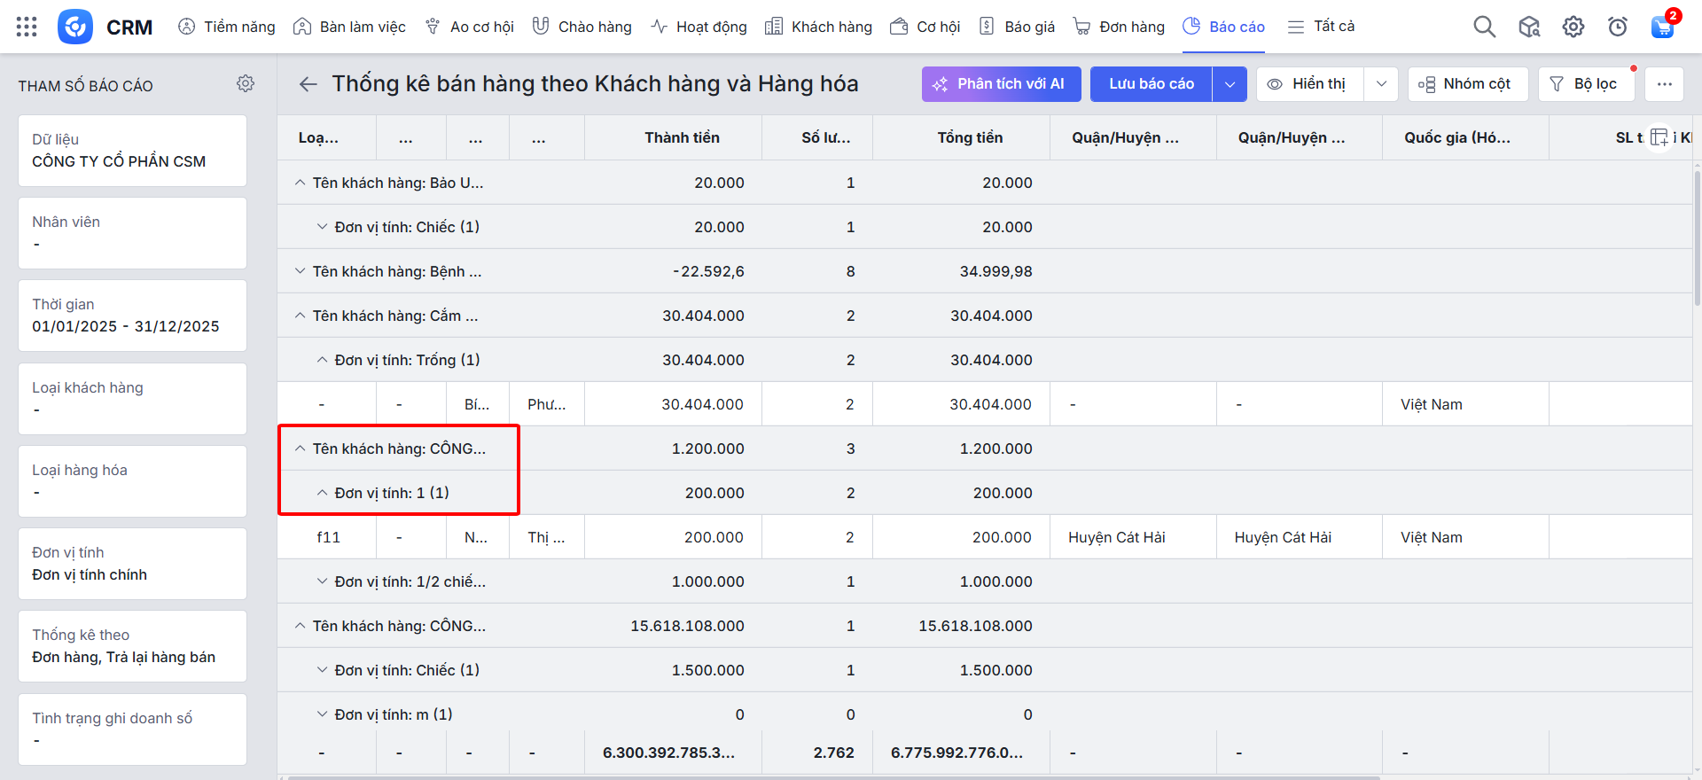Click the search magnifier icon
The image size is (1702, 780).
(1484, 27)
